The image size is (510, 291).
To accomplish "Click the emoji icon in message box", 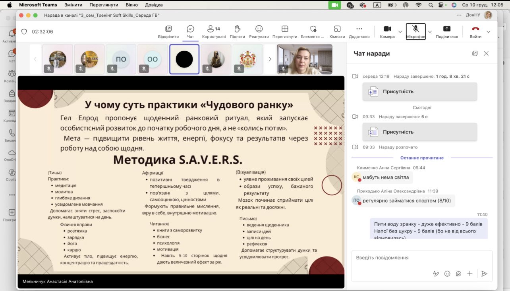I will pyautogui.click(x=447, y=274).
